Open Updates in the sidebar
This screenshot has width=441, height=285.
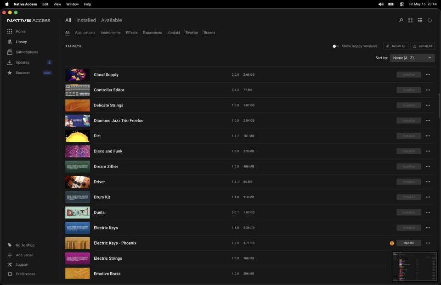[x=22, y=62]
